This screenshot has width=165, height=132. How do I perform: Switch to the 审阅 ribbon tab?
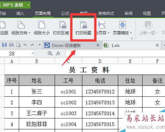(x=128, y=14)
